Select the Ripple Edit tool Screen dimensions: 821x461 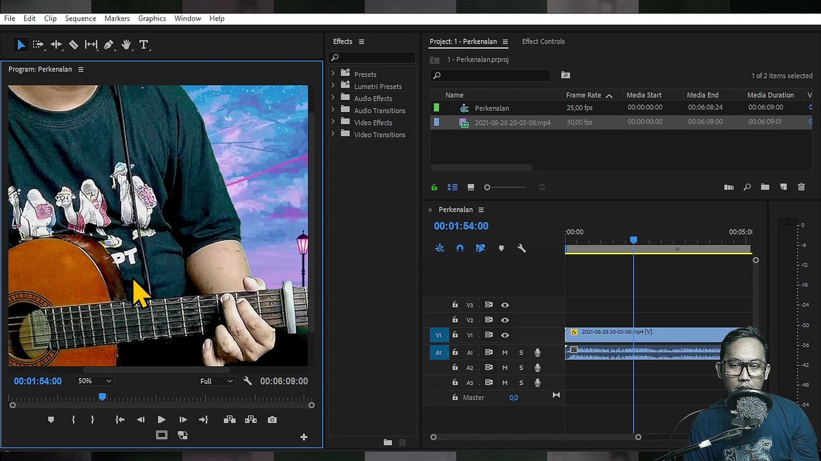(x=56, y=45)
